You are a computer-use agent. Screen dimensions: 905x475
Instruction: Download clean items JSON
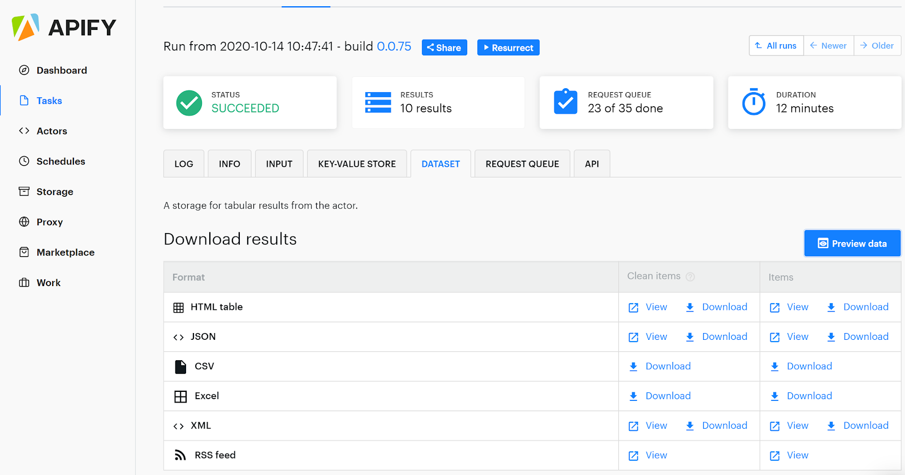(716, 336)
